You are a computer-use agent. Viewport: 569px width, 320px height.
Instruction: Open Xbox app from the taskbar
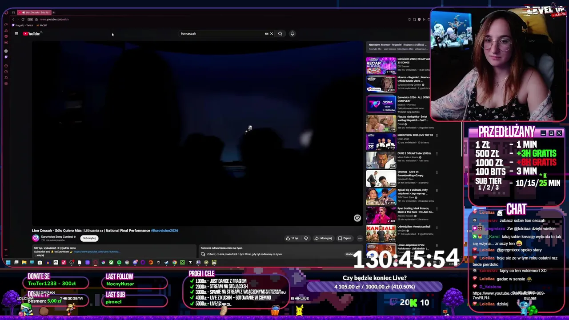(111, 262)
